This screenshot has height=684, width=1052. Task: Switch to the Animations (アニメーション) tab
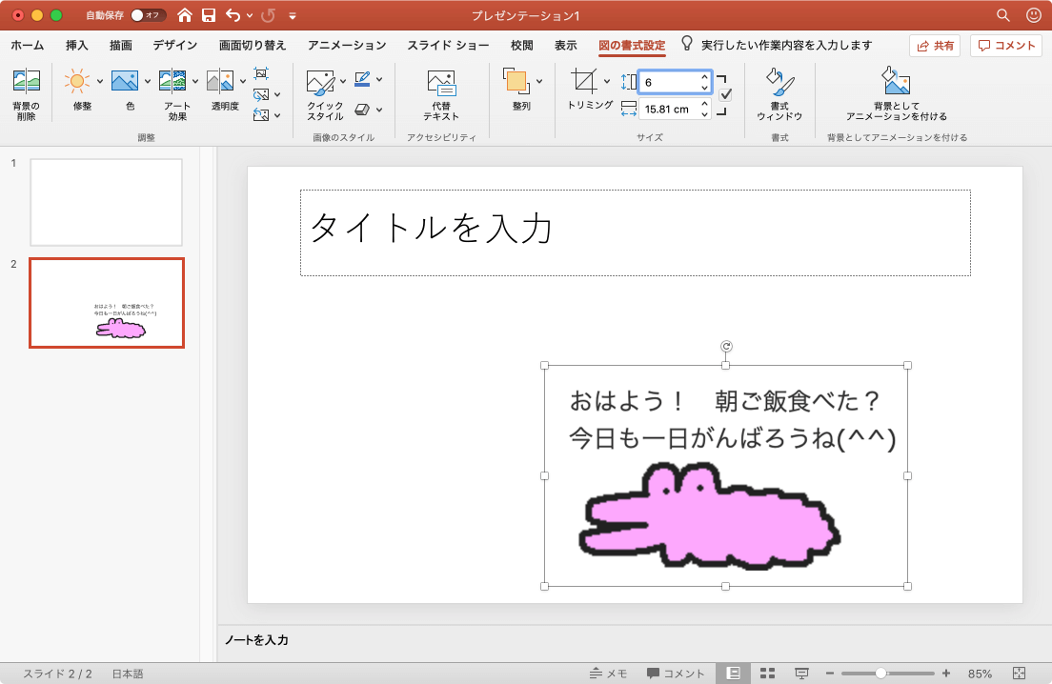click(347, 45)
